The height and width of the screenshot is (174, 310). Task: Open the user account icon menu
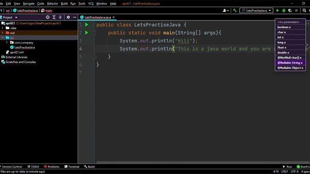click(226, 11)
